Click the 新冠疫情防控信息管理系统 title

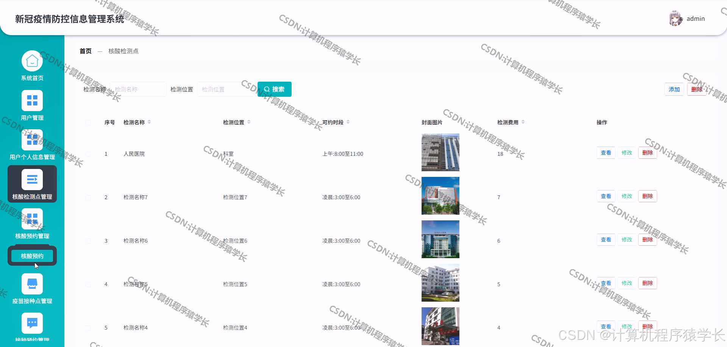tap(70, 19)
